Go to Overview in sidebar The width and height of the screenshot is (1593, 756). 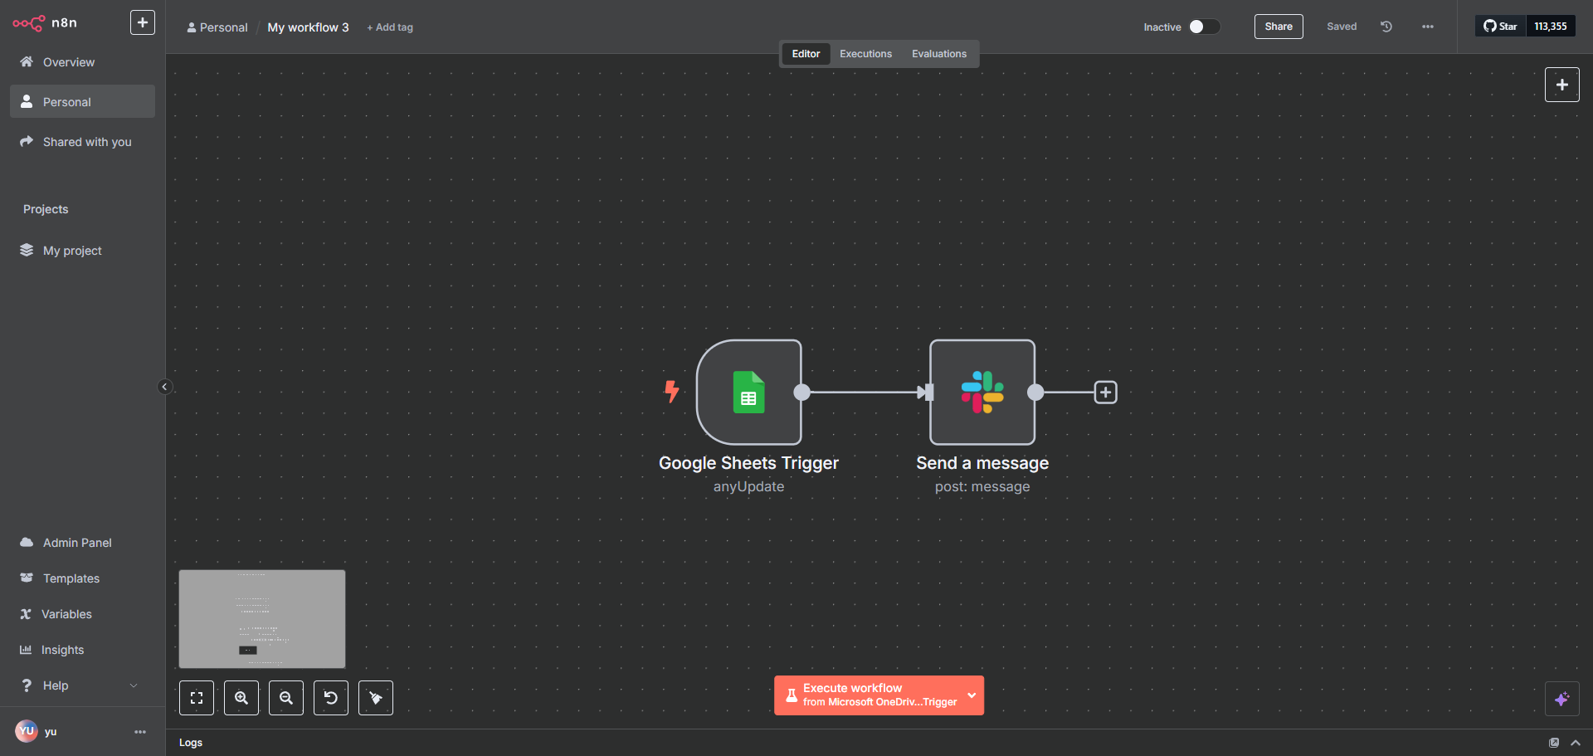click(x=82, y=62)
